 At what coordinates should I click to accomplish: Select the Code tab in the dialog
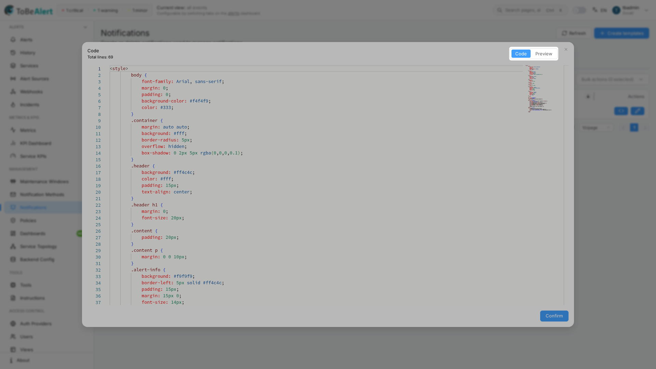coord(521,54)
